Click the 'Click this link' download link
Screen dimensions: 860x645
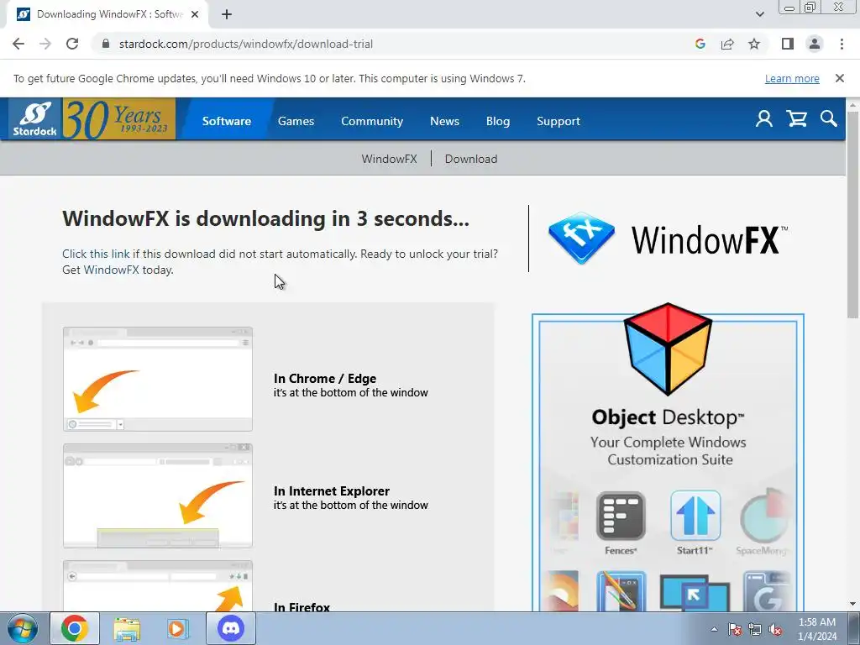pos(96,254)
